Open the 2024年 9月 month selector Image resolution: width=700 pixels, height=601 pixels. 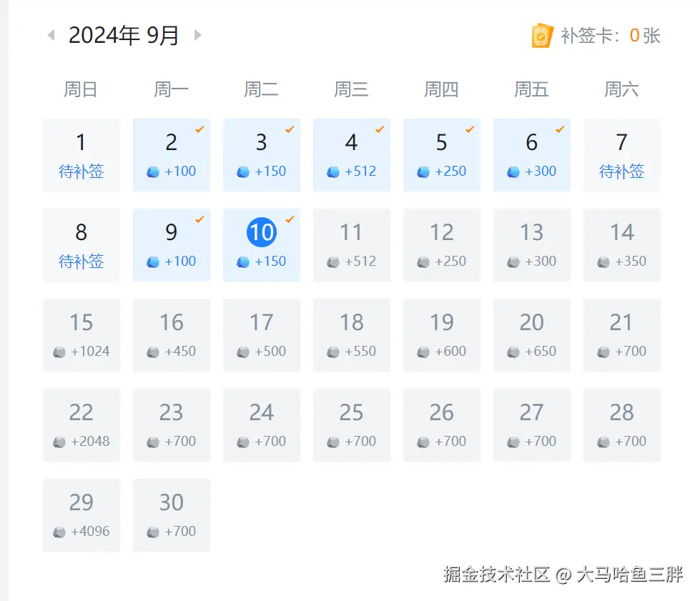(124, 34)
